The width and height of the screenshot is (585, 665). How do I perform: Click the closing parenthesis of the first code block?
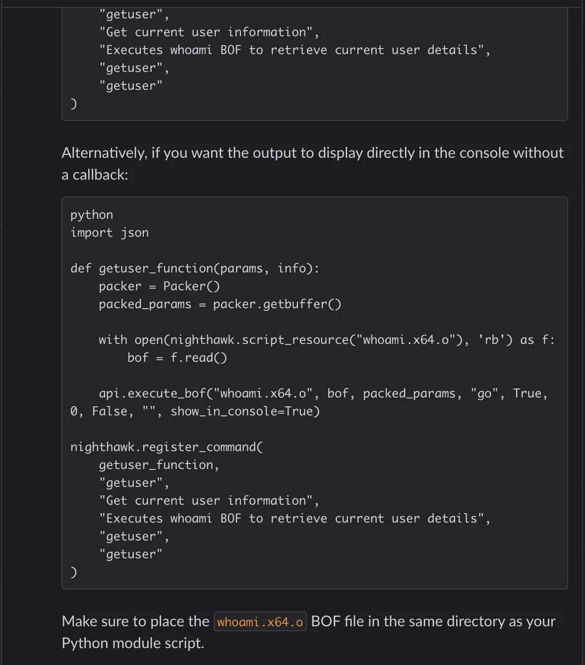click(x=74, y=104)
